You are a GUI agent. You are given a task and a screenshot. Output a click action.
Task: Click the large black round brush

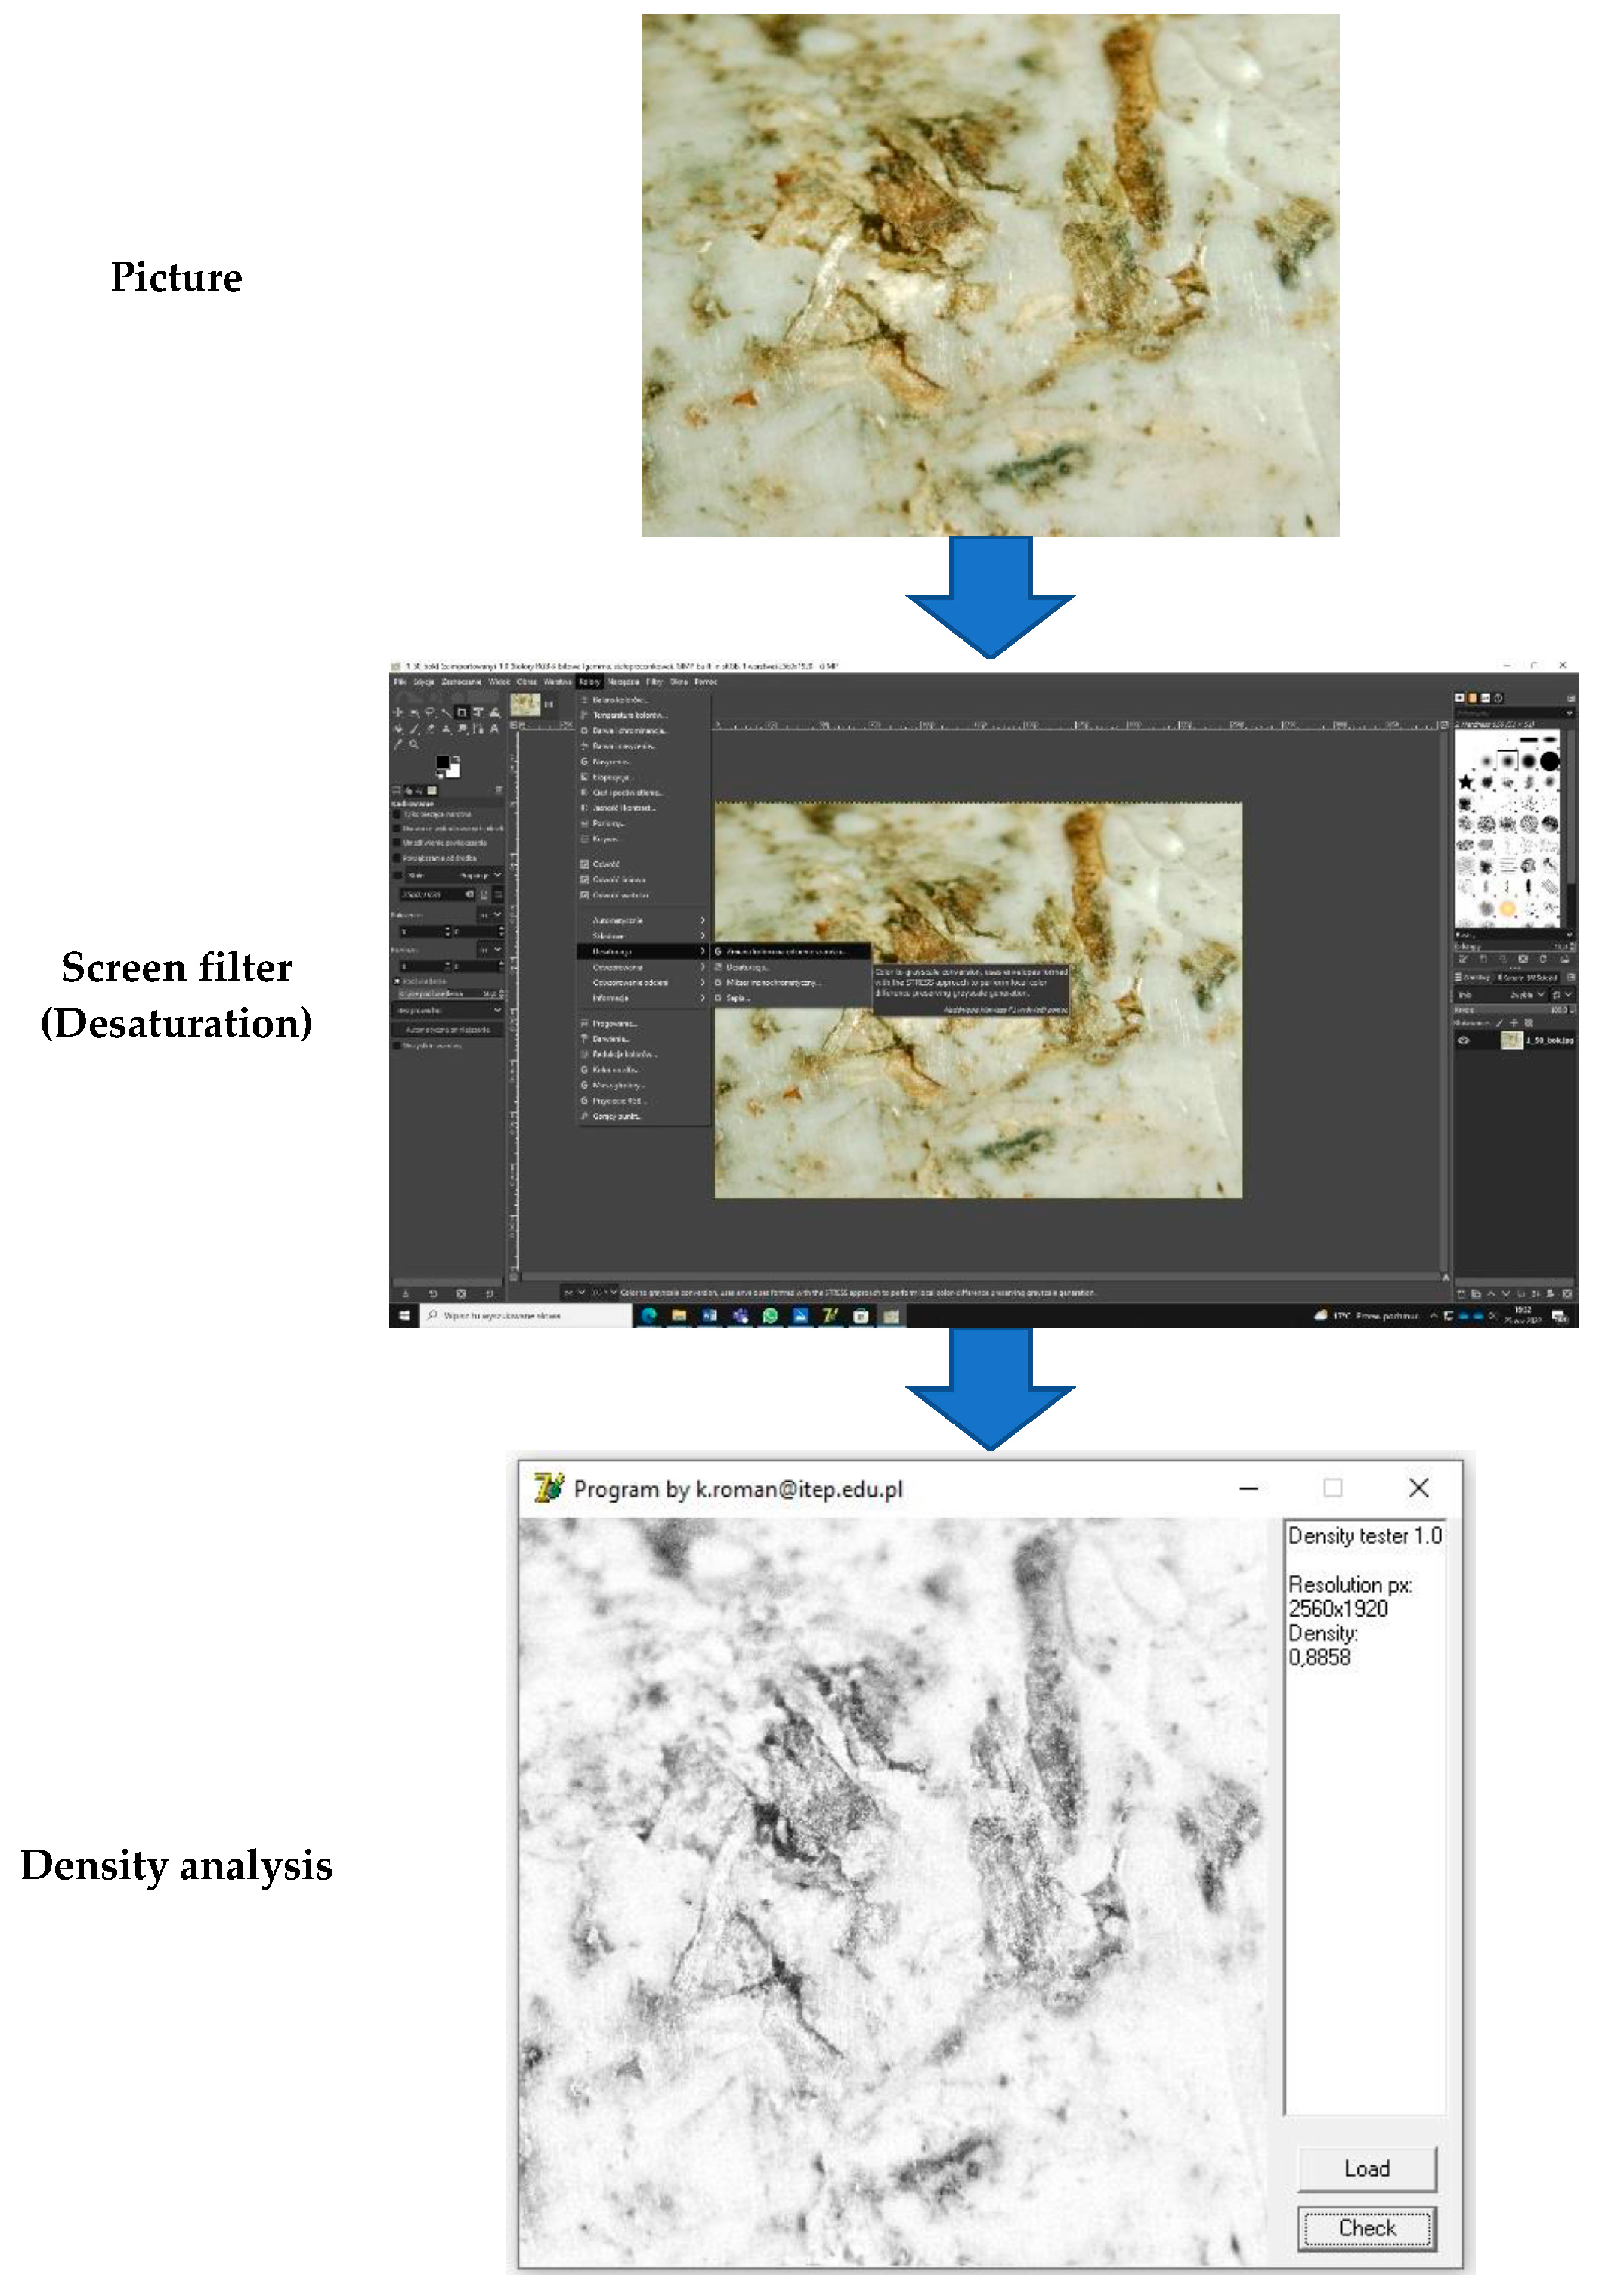pyautogui.click(x=1549, y=762)
